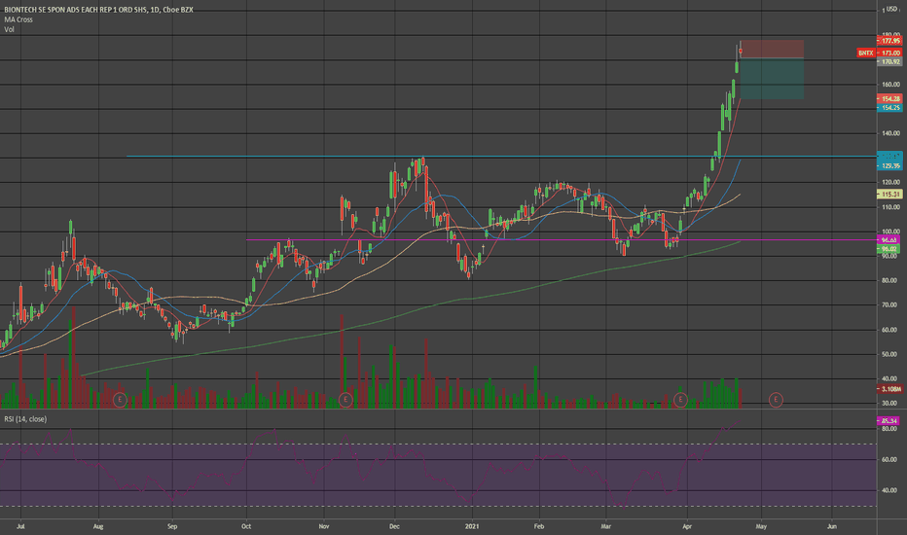Viewport: 907px width, 535px height.
Task: Click the 60.00 tick on the RSI axis
Action: [889, 460]
